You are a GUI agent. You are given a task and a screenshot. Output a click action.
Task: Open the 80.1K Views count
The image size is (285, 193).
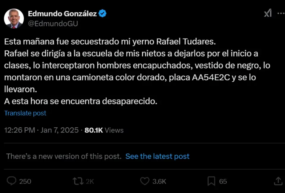pyautogui.click(x=104, y=130)
